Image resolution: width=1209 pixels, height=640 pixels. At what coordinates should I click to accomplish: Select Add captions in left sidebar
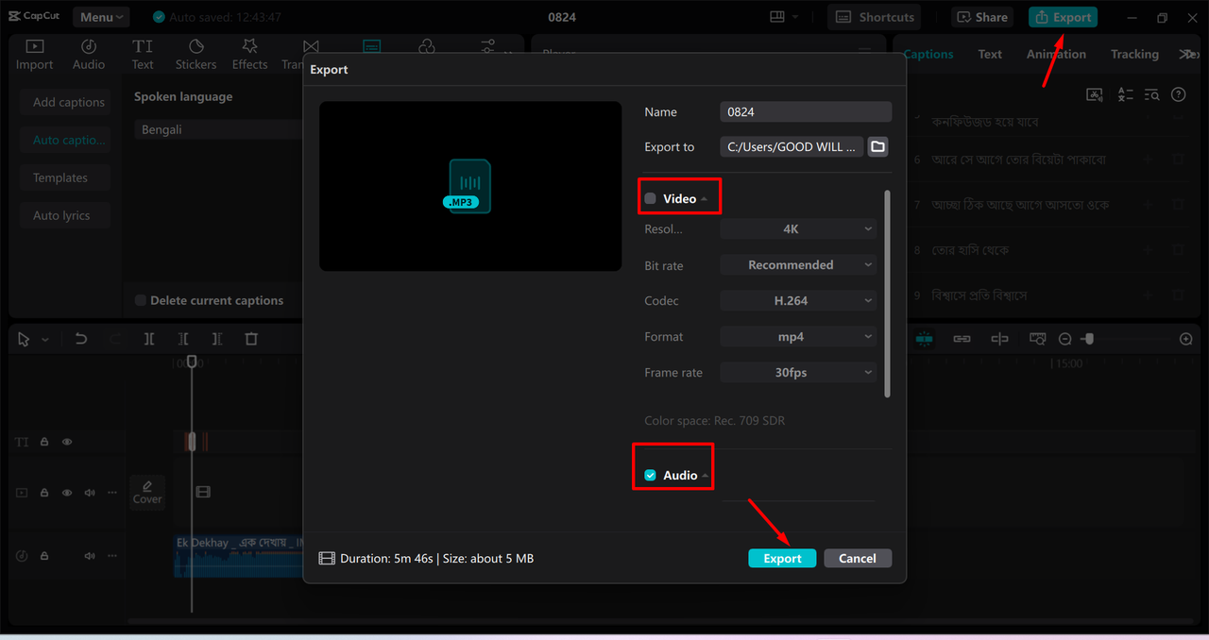pyautogui.click(x=66, y=102)
